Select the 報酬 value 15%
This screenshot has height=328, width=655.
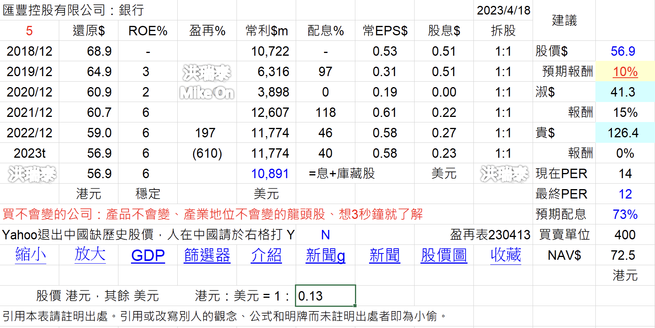(625, 112)
